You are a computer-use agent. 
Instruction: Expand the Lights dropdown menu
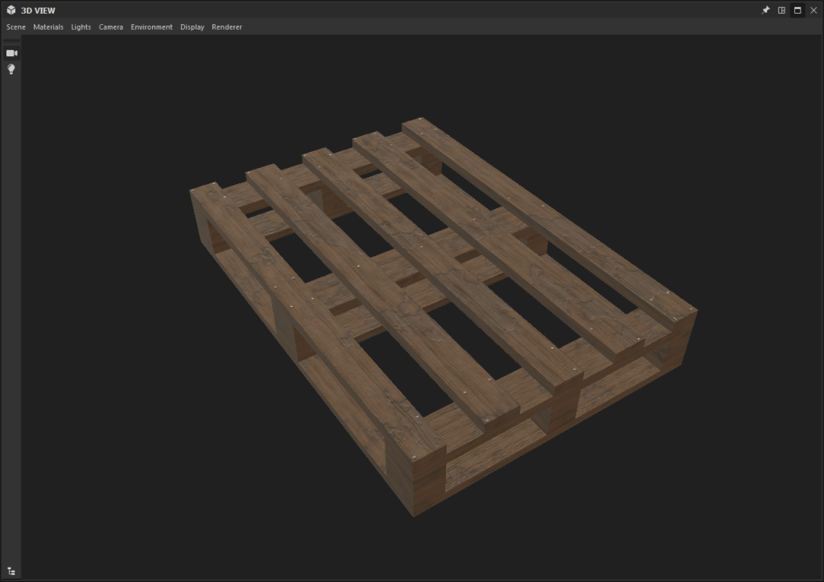(81, 27)
